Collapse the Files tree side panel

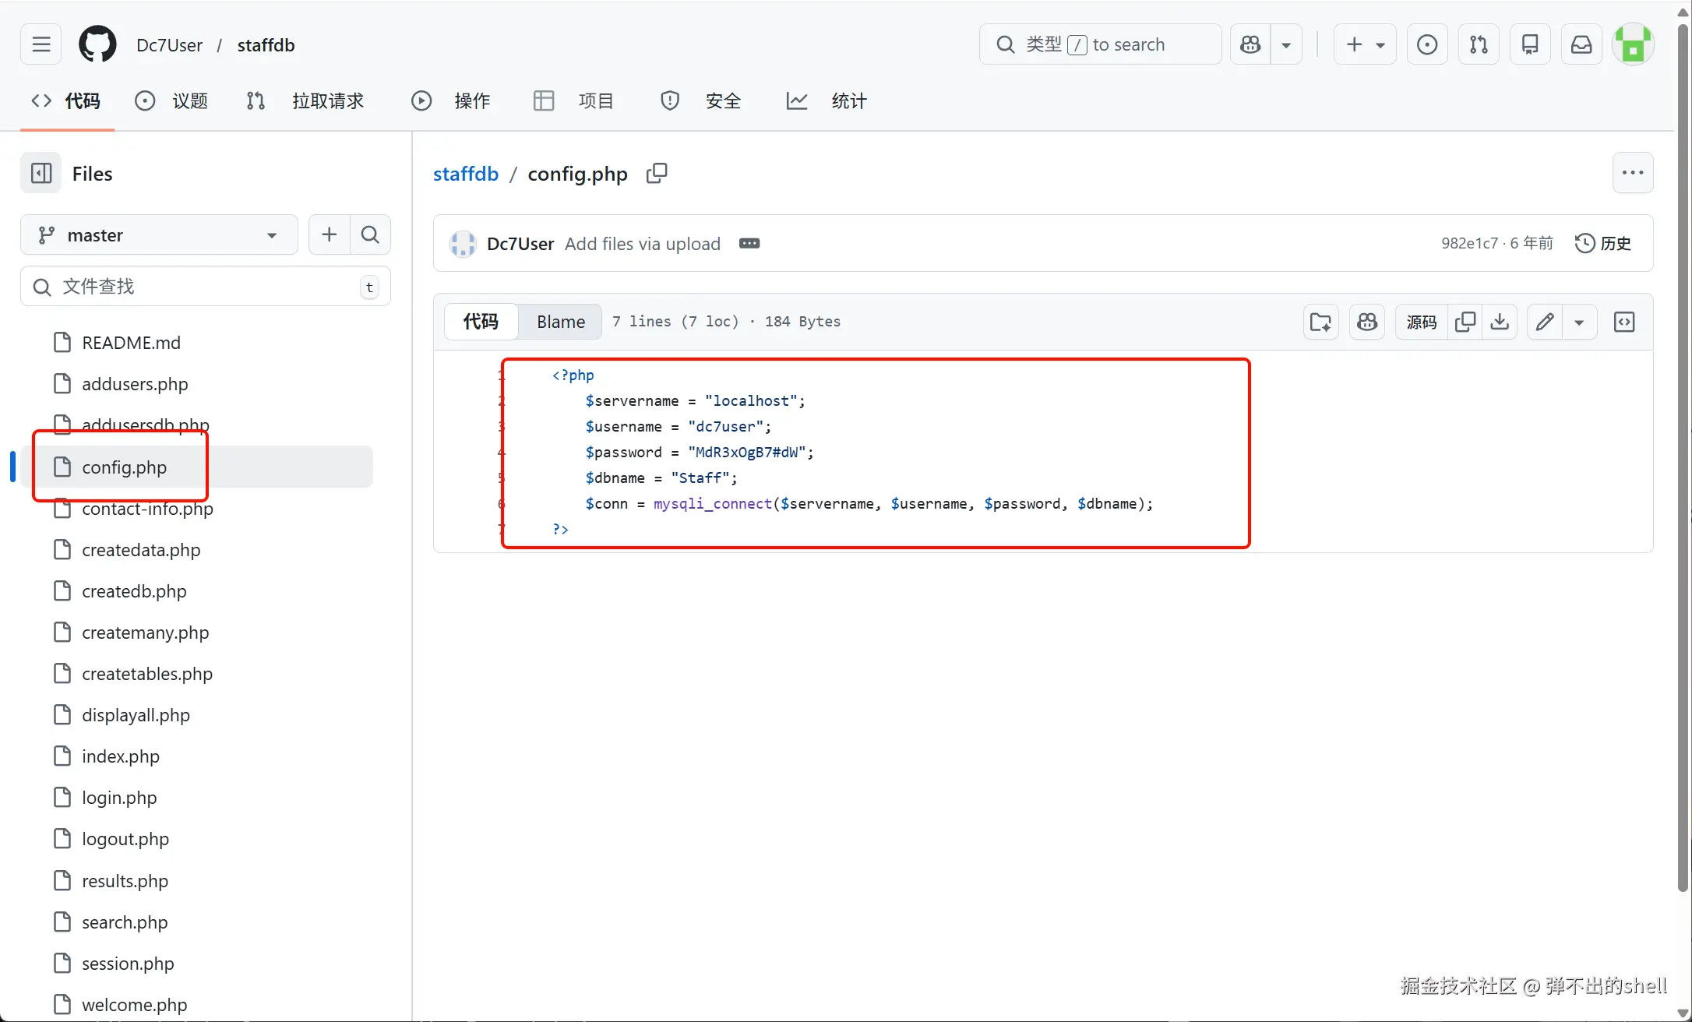click(41, 173)
